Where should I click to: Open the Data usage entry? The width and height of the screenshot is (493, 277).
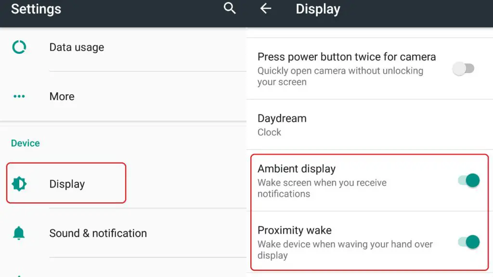click(x=123, y=47)
